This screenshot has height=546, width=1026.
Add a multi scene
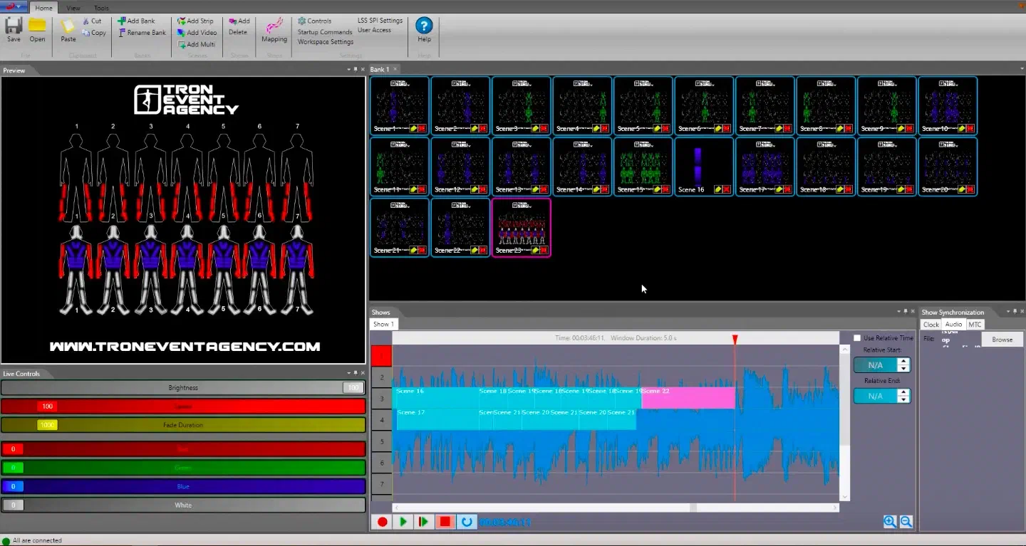coord(196,44)
